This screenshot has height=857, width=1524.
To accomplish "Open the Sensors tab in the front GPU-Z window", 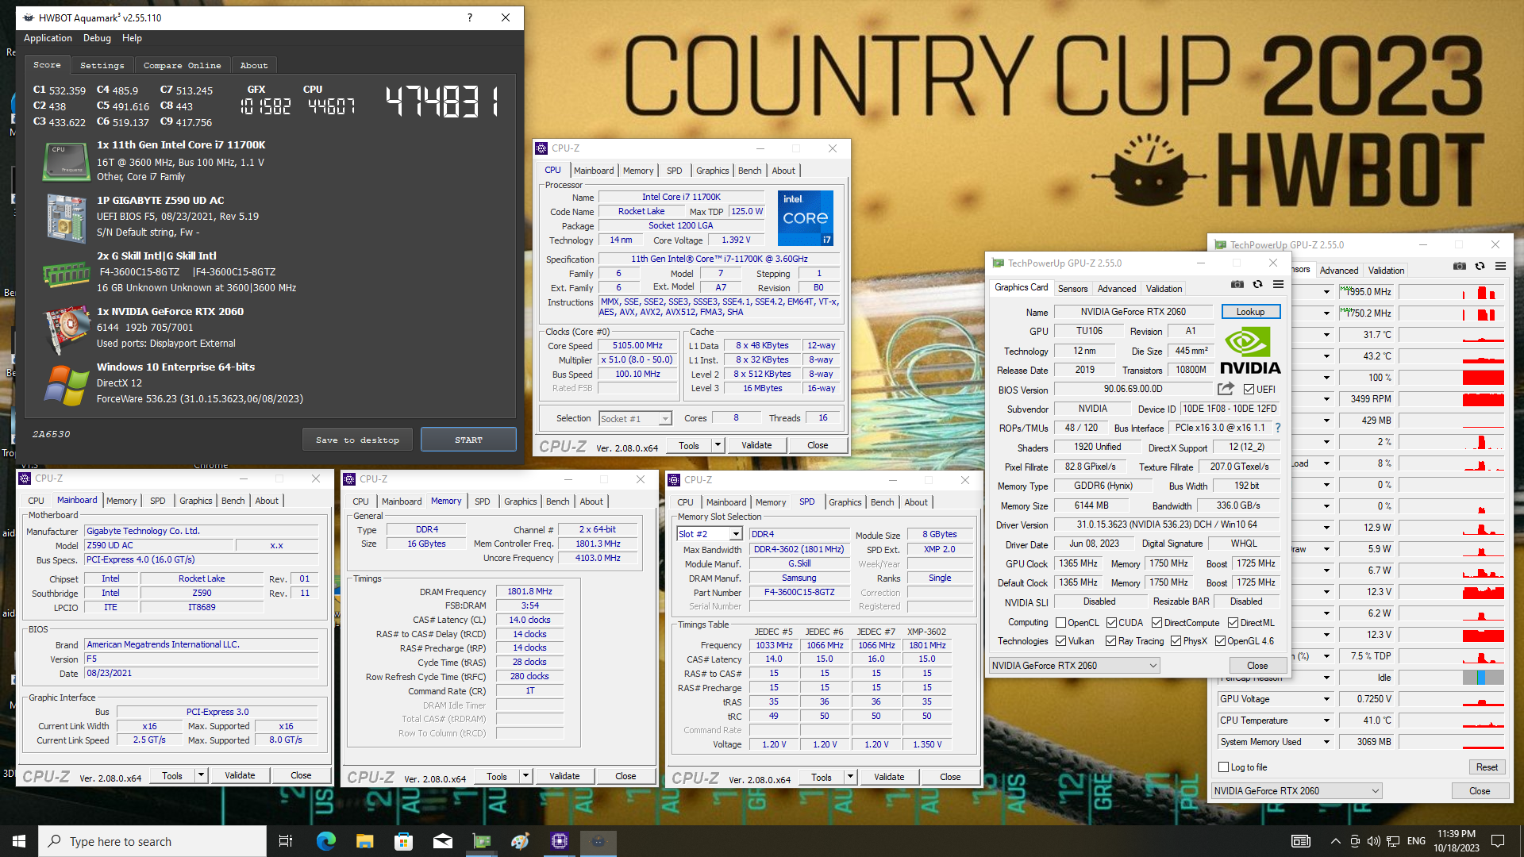I will (1072, 289).
